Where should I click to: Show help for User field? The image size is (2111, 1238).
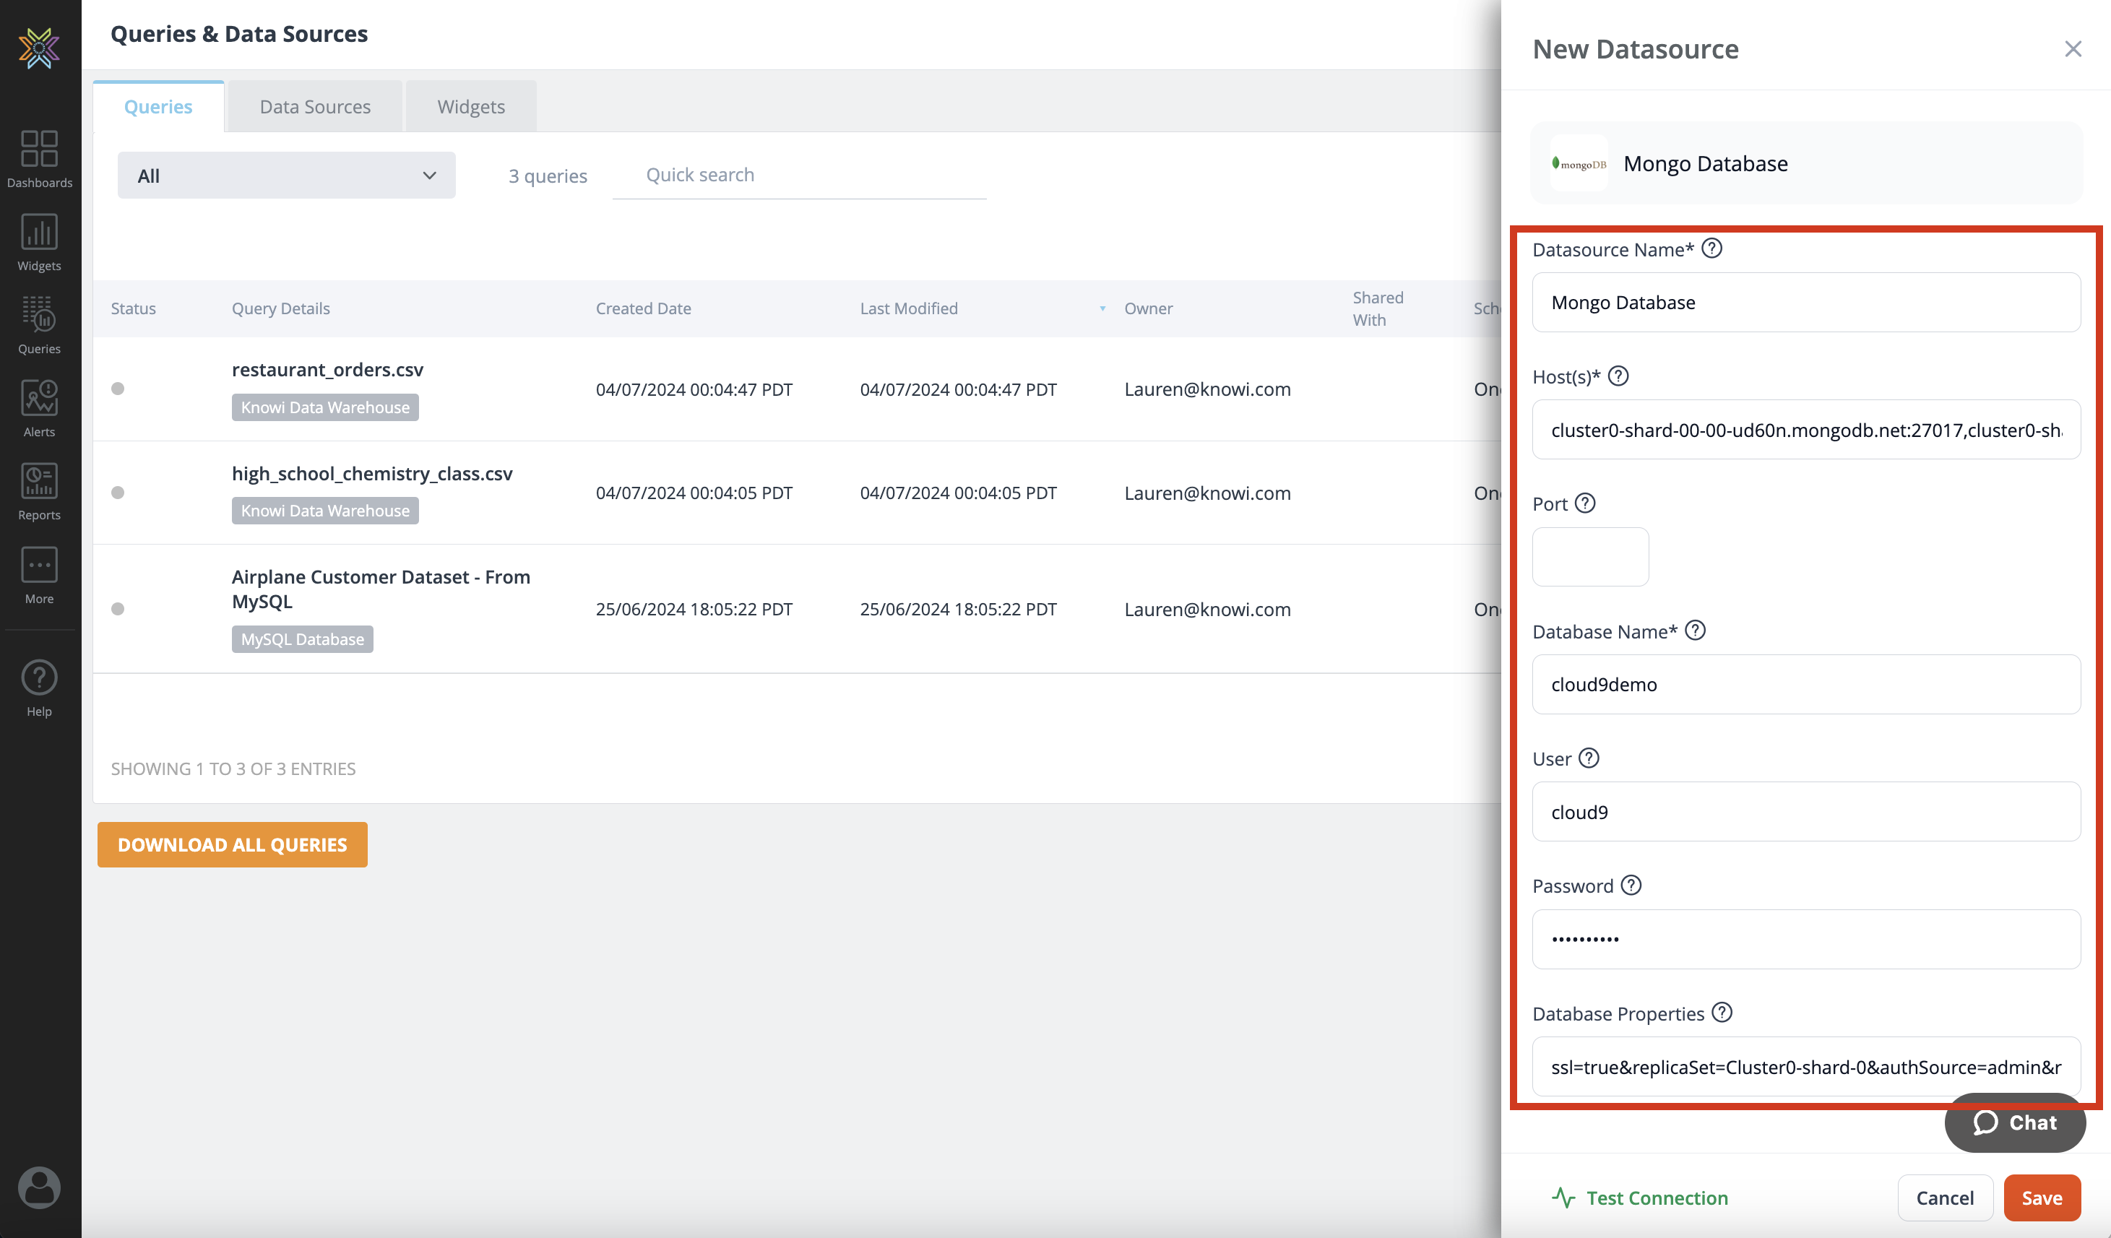coord(1589,758)
